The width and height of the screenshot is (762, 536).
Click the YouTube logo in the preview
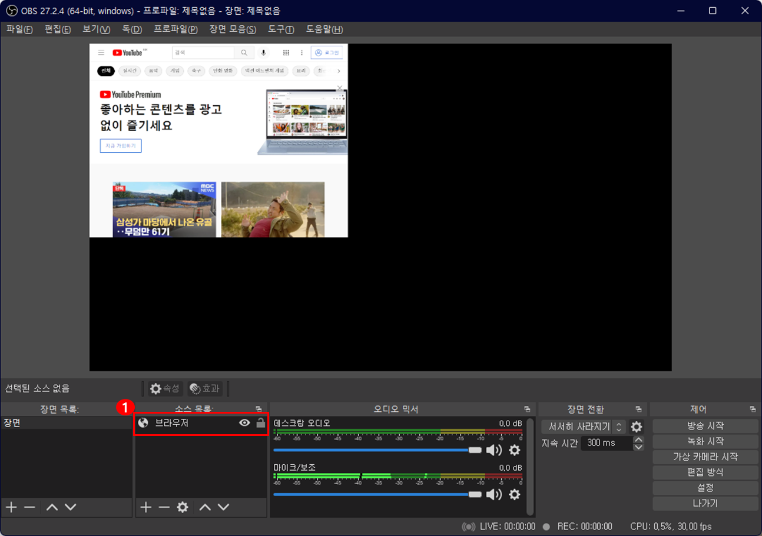127,53
